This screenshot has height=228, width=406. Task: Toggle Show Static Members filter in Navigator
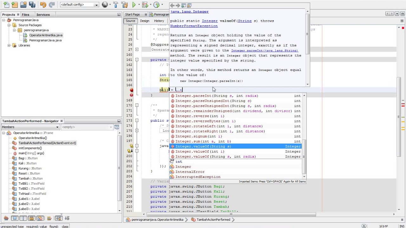23,218
